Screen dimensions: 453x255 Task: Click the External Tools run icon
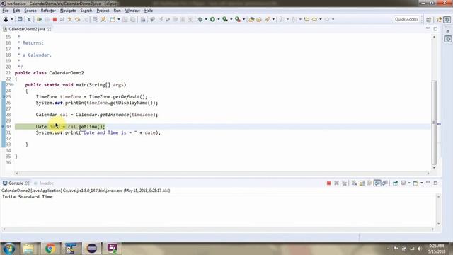[x=238, y=19]
